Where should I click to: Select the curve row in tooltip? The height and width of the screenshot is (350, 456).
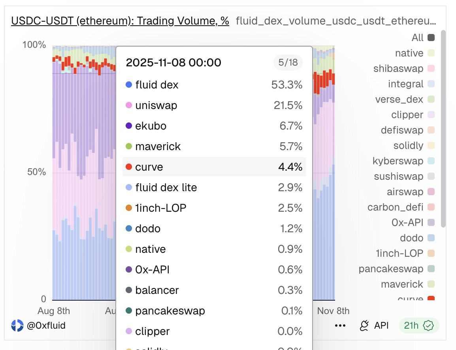click(214, 167)
